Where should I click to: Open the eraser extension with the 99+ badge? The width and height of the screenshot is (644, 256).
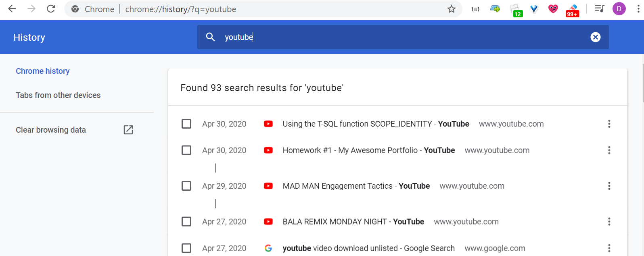click(x=572, y=10)
